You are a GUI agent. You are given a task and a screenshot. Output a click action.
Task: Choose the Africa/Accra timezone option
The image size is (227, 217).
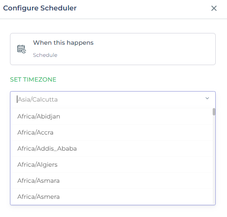112,132
